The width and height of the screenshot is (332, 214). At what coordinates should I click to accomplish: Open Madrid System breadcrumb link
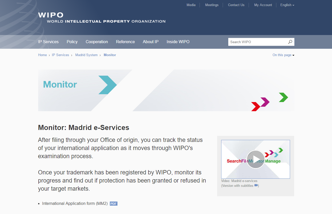click(86, 55)
